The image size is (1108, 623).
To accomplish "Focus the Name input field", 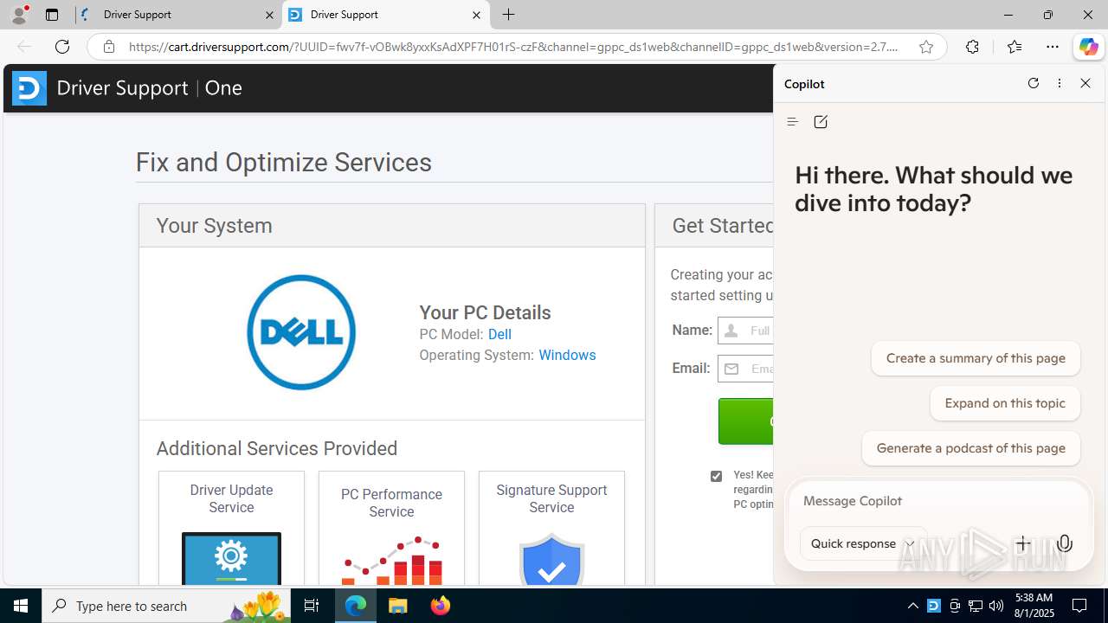I will pos(745,331).
